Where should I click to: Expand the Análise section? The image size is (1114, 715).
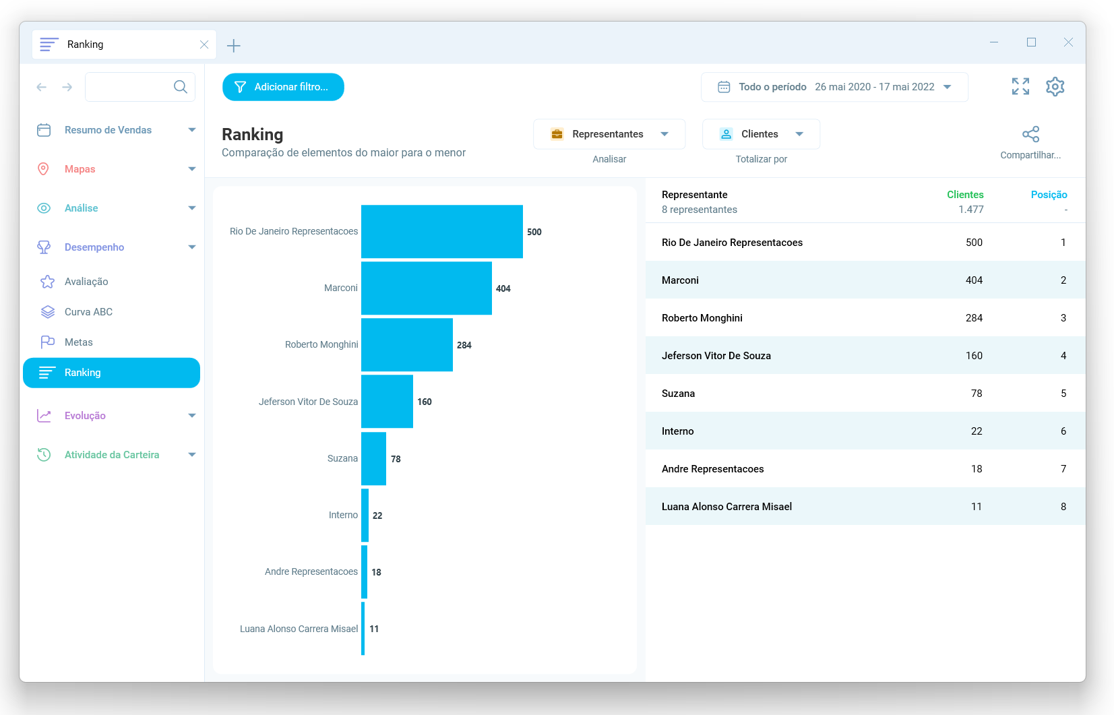pos(192,208)
